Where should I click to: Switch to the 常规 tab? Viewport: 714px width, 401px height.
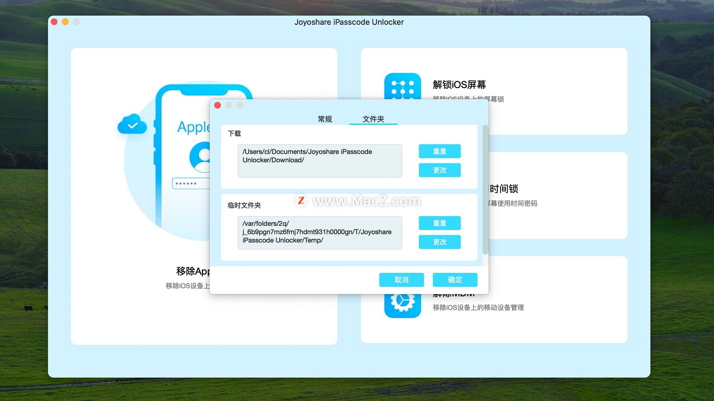(325, 119)
